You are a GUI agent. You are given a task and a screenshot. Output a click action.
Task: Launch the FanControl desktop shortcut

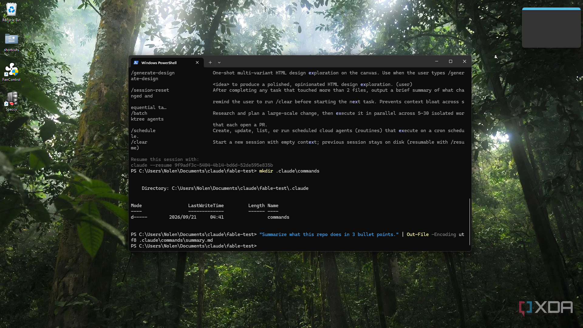tap(12, 72)
